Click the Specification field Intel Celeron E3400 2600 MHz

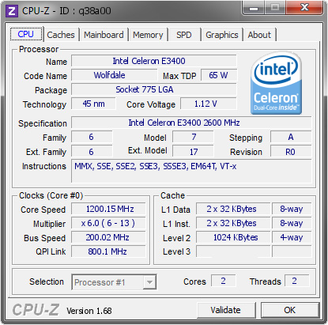pos(191,123)
